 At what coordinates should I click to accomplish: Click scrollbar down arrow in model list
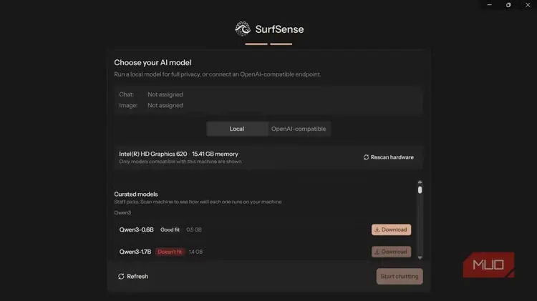420,257
